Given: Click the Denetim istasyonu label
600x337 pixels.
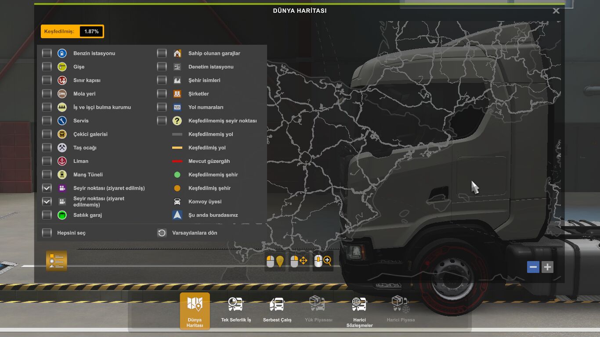Looking at the screenshot, I should 211,67.
